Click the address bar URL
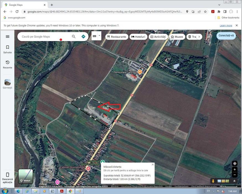Screen dimensions: 242x194 (105, 12)
